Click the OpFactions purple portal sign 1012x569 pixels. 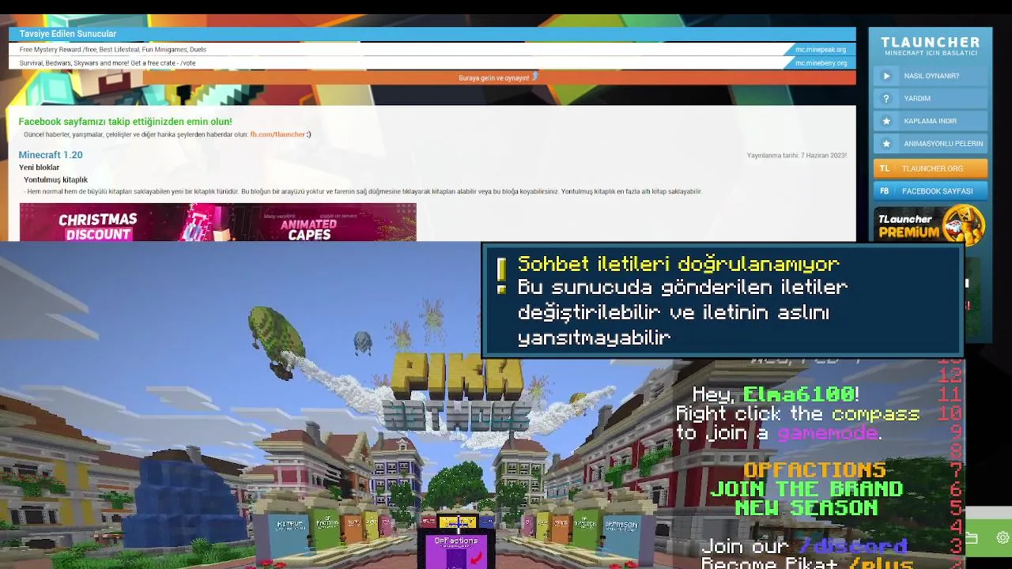[456, 551]
